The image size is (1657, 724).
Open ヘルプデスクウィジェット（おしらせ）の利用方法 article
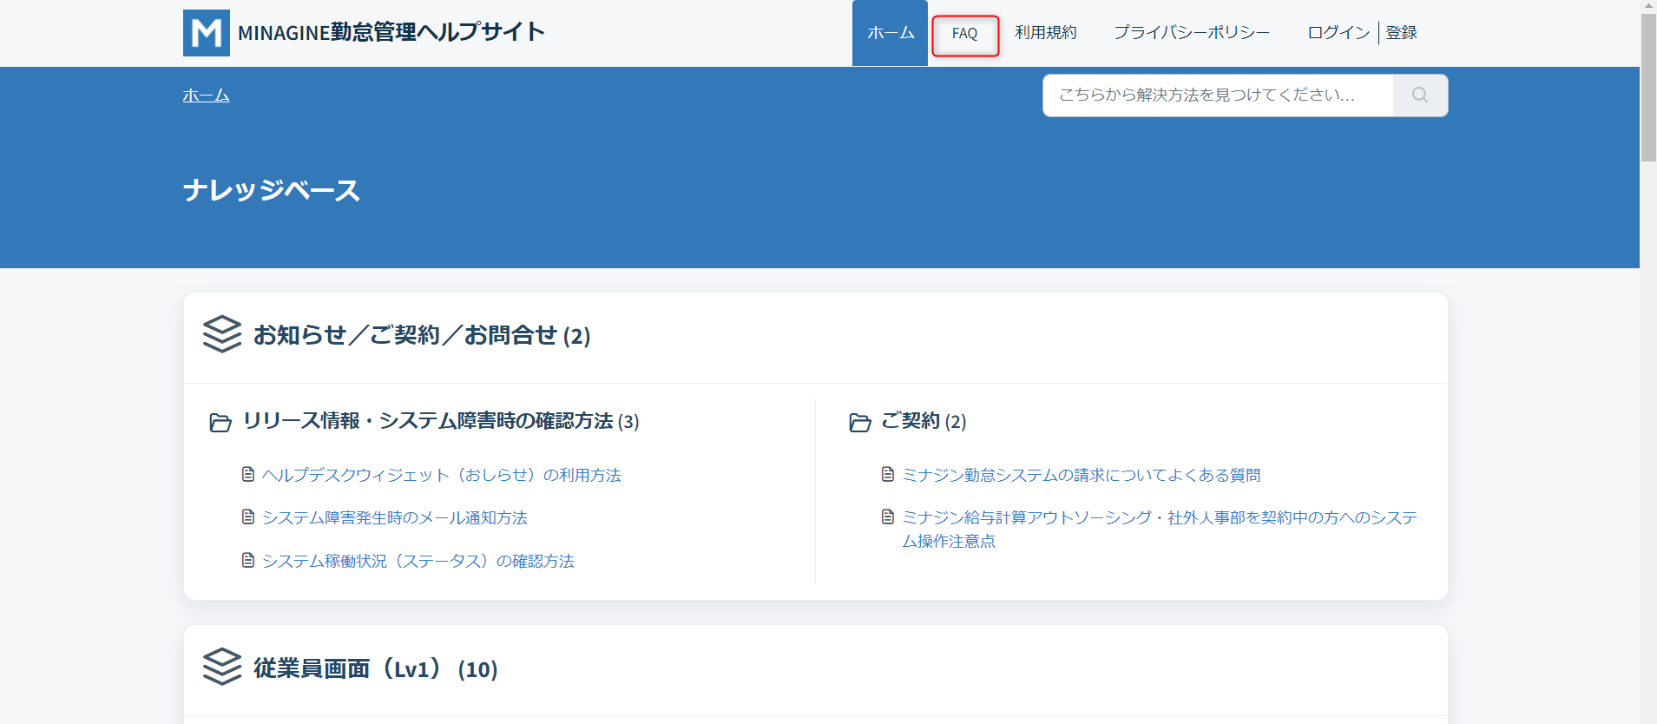point(442,475)
